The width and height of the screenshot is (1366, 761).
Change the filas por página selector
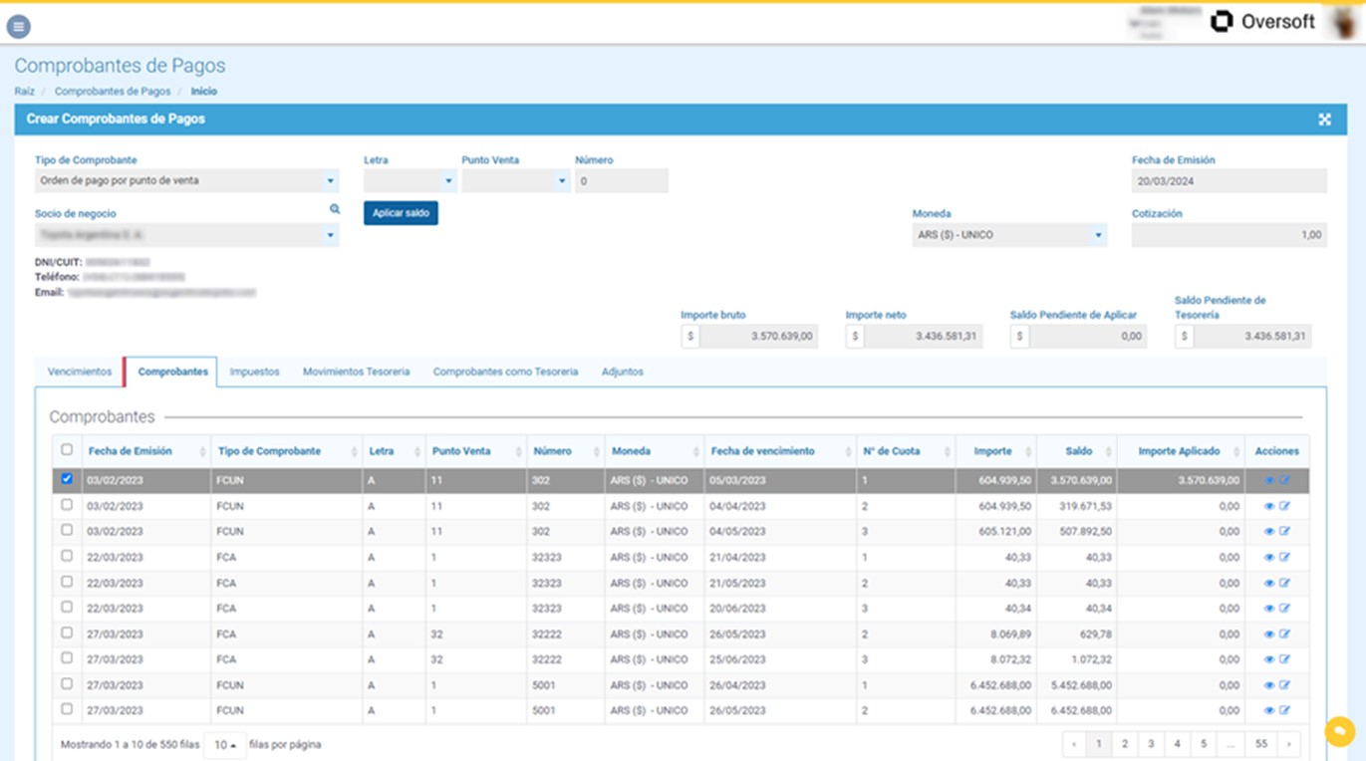pyautogui.click(x=225, y=745)
